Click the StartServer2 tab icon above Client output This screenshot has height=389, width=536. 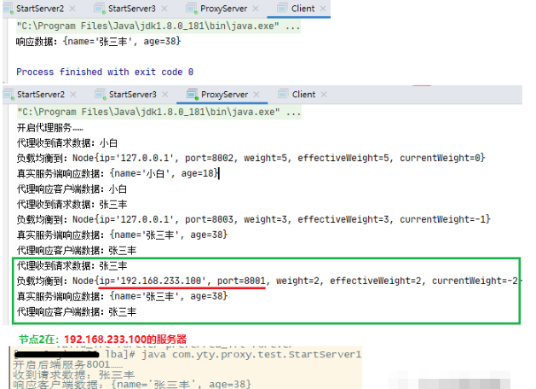click(9, 9)
